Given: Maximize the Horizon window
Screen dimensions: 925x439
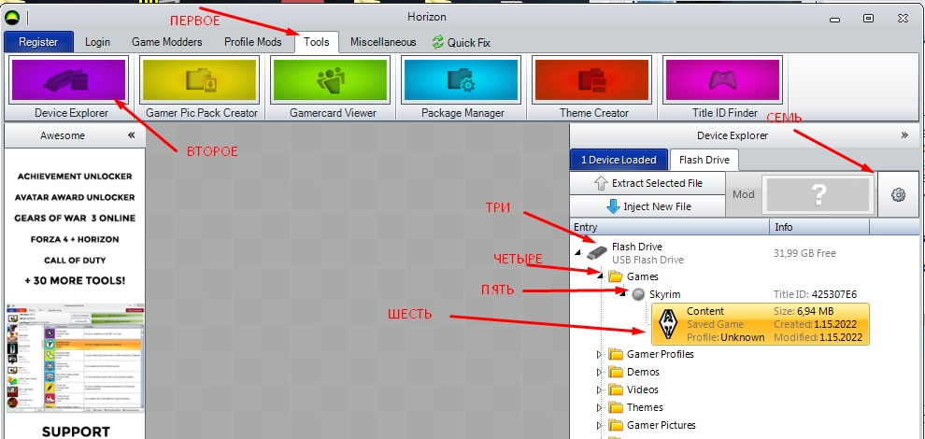Looking at the screenshot, I should tap(868, 19).
